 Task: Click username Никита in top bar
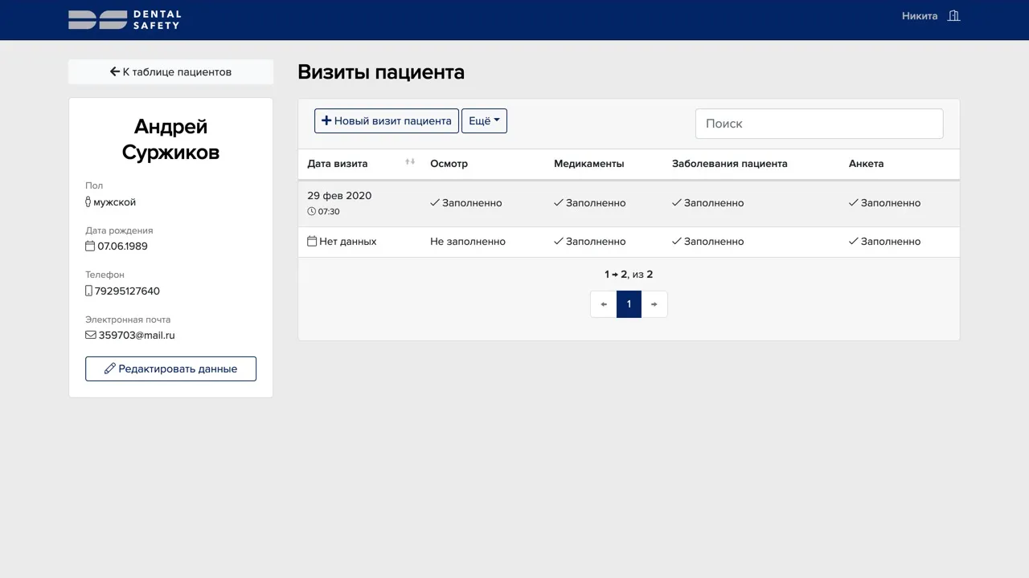point(919,15)
